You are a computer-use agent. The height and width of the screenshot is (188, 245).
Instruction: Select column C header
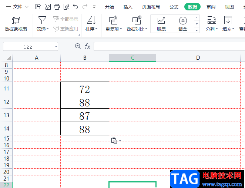point(132,58)
